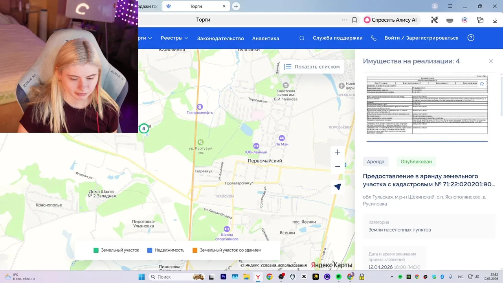The height and width of the screenshot is (283, 503).
Task: Click the Юбилейный map marker
Action: pyautogui.click(x=257, y=146)
